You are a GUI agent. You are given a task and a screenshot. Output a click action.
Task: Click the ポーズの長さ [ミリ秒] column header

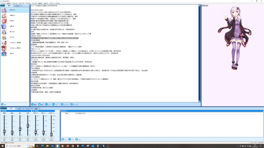[x=80, y=113]
